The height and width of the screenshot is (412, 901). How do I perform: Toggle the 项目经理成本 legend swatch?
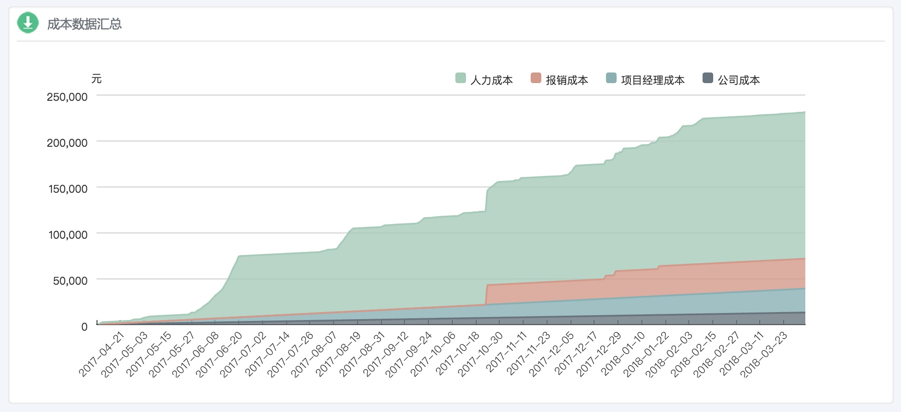611,78
